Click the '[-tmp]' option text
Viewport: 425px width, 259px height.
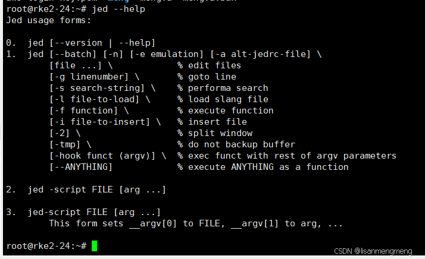(x=65, y=144)
